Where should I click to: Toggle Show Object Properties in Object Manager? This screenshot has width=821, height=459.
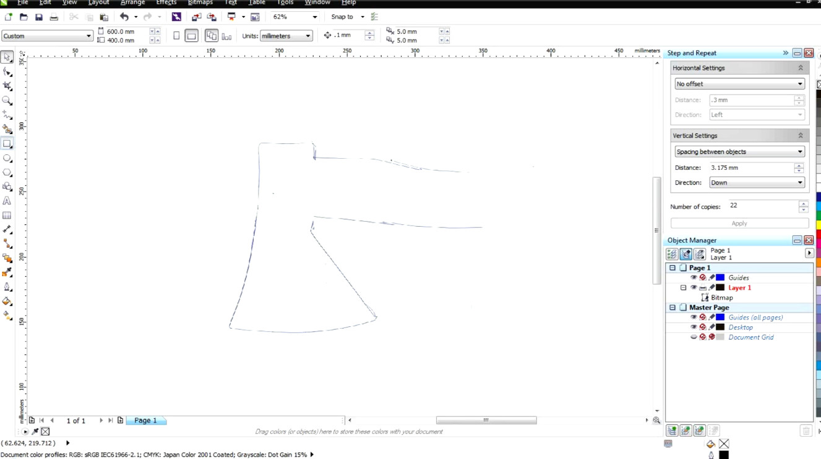pos(672,254)
